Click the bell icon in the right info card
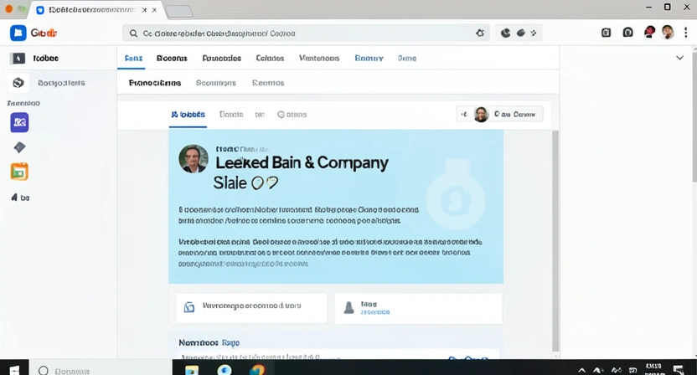The image size is (697, 375). point(349,307)
